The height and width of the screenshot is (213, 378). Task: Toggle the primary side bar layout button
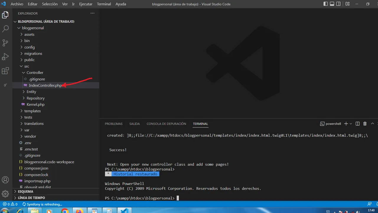coord(325,4)
